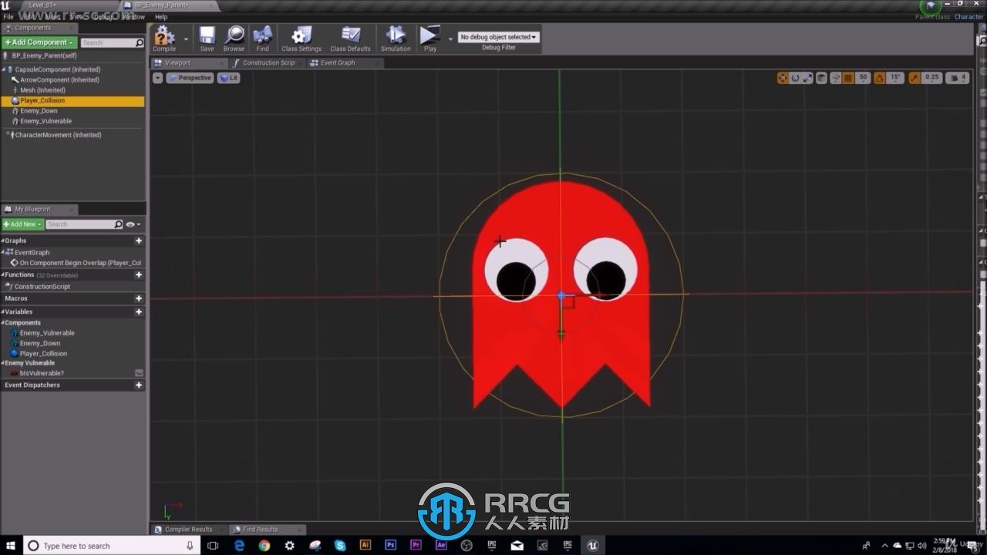Open the Add Component dropdown
This screenshot has height=555, width=987.
(39, 42)
